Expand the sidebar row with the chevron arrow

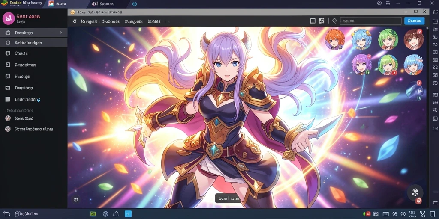(x=33, y=33)
